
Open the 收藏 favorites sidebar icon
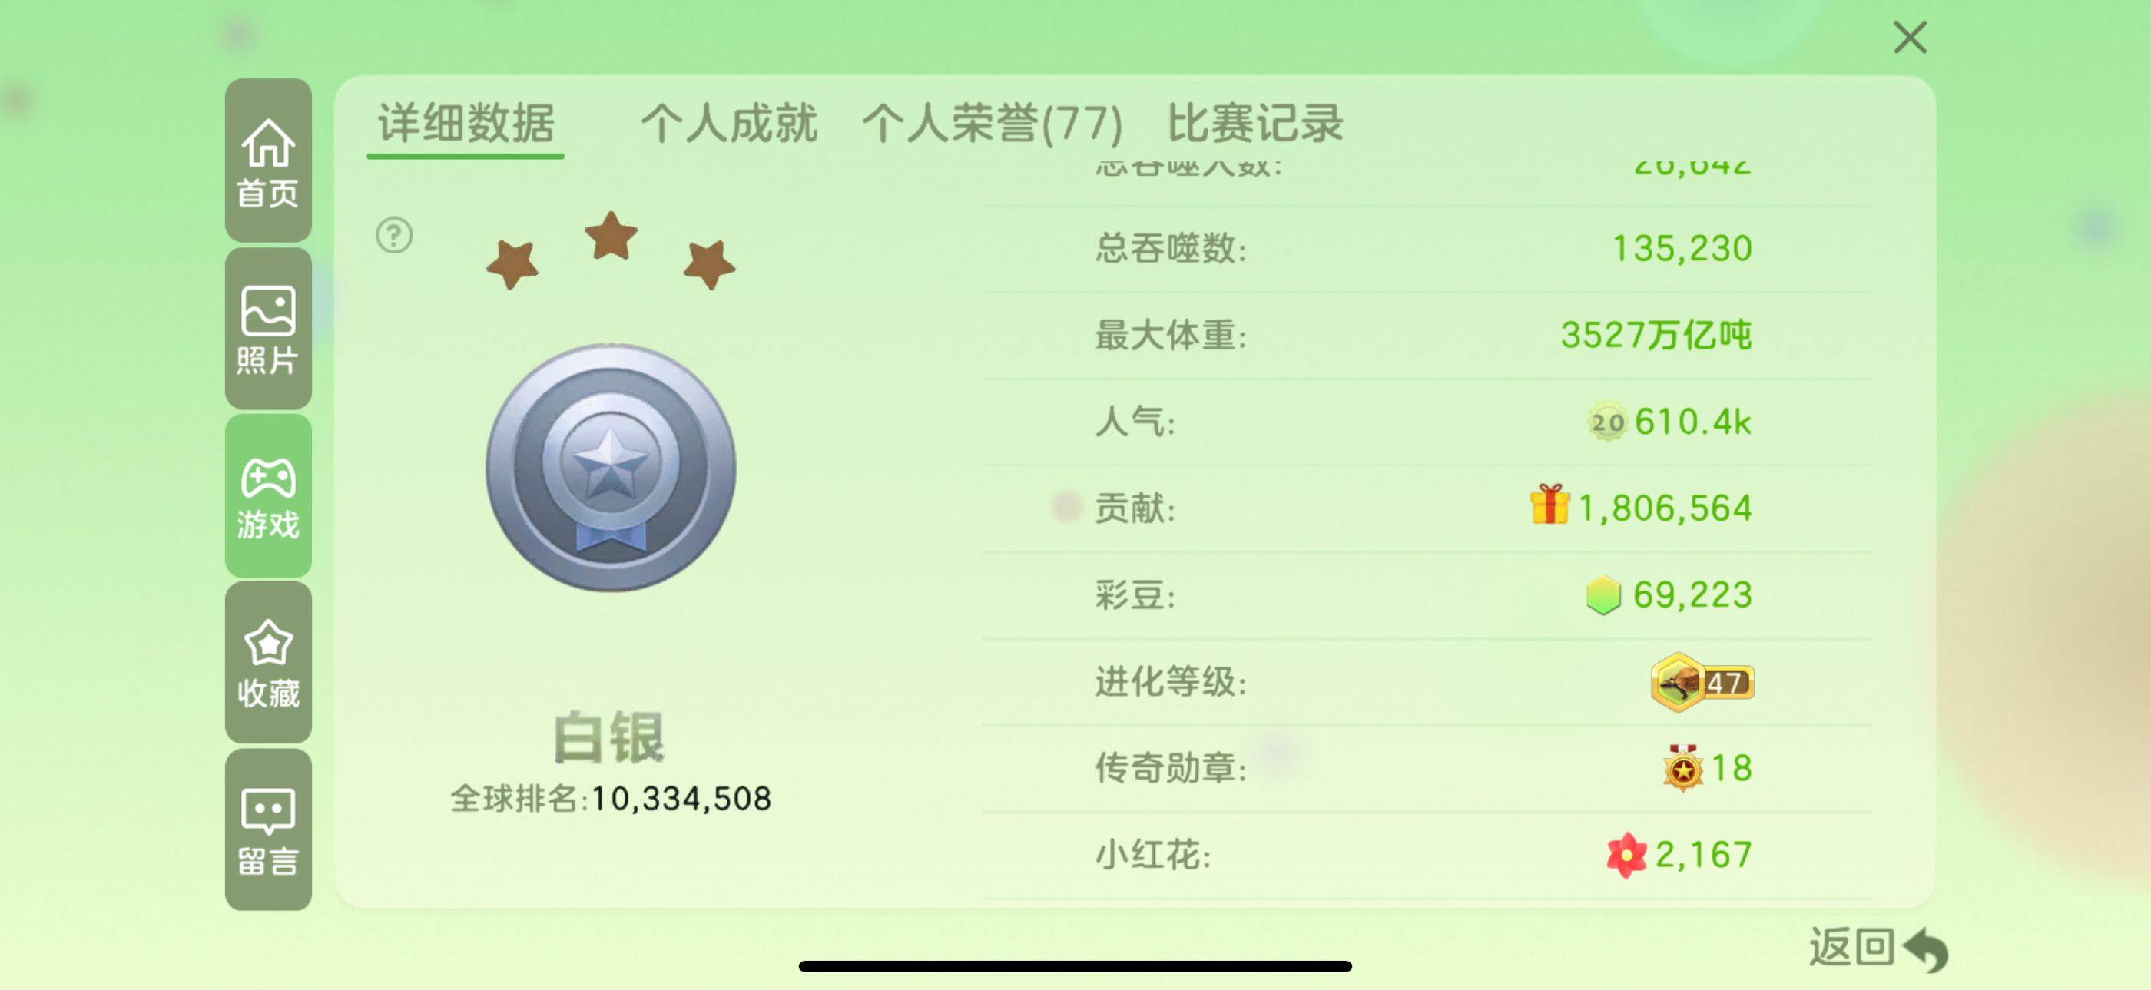268,663
